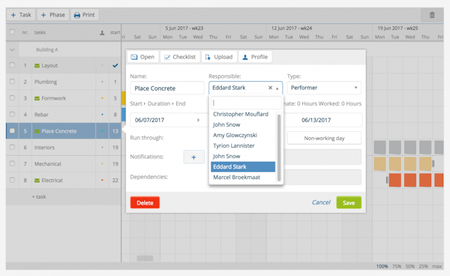Click the Print printer icon
450x276 pixels.
point(77,15)
